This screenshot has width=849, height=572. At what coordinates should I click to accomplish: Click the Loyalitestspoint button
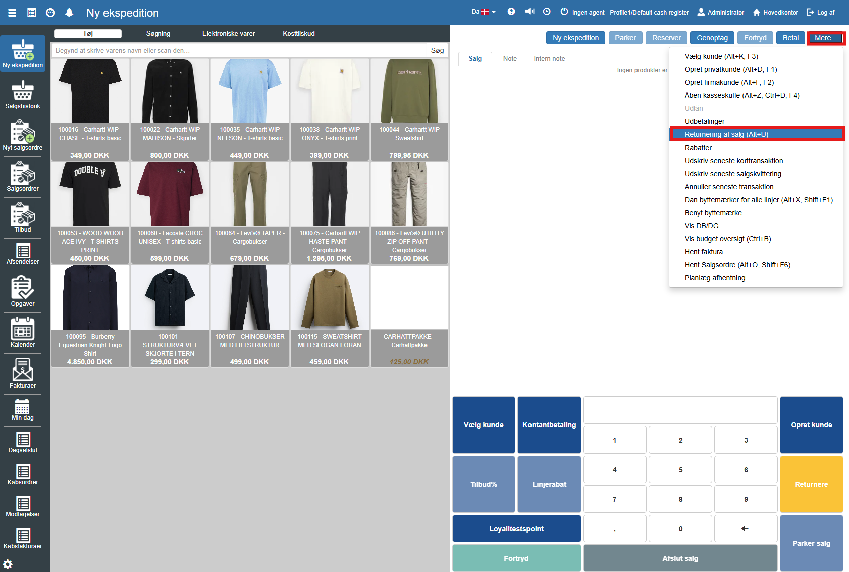coord(516,529)
